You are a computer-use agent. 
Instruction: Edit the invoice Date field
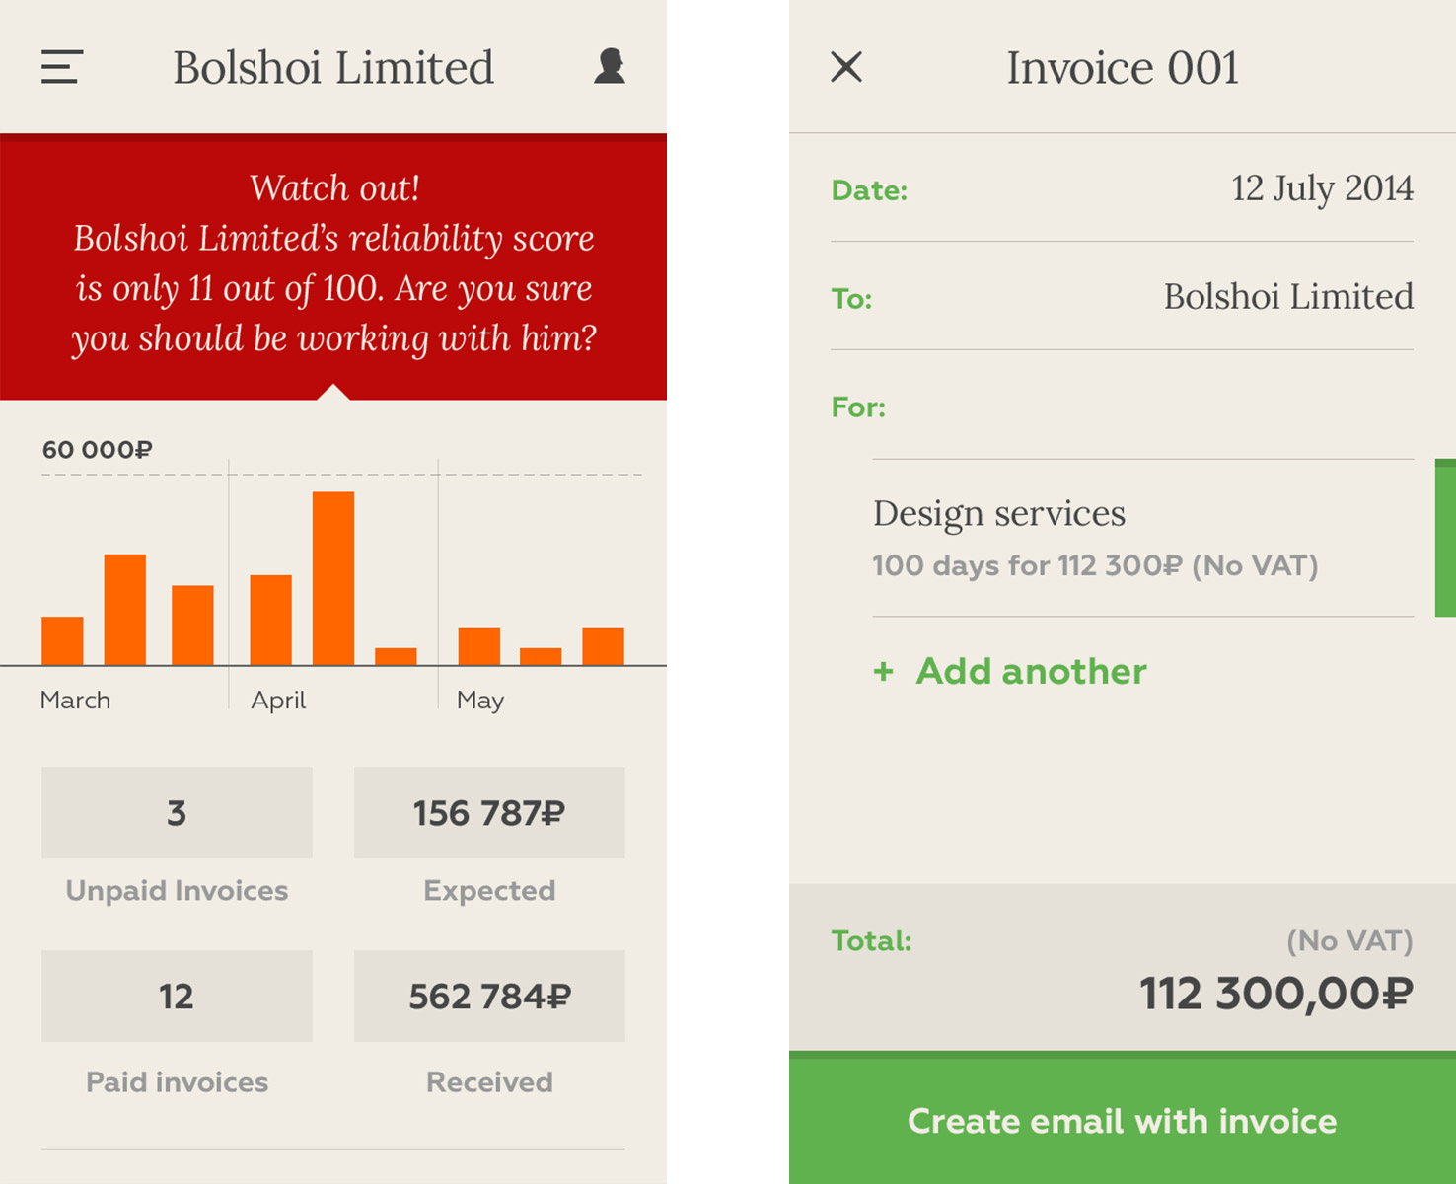1321,188
